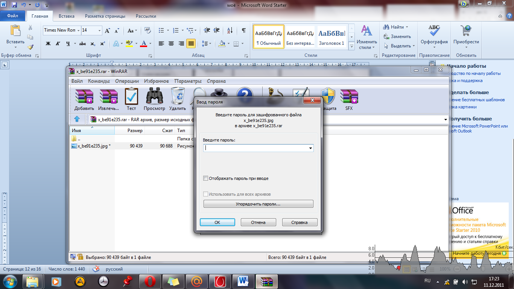This screenshot has height=289, width=514.
Task: Click Отмена button in password dialog
Action: (259, 222)
